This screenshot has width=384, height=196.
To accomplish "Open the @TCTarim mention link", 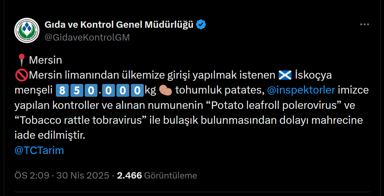I will coord(39,150).
